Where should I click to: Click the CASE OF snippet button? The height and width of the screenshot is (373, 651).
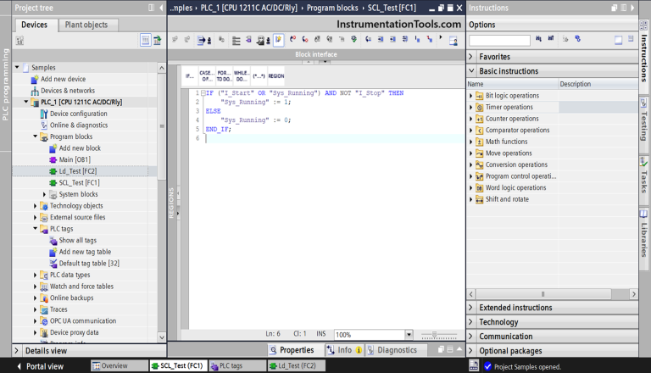pos(206,75)
